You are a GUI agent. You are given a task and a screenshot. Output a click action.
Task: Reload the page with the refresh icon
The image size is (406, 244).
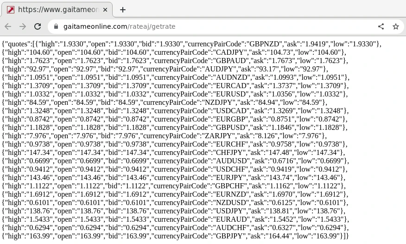tap(38, 26)
